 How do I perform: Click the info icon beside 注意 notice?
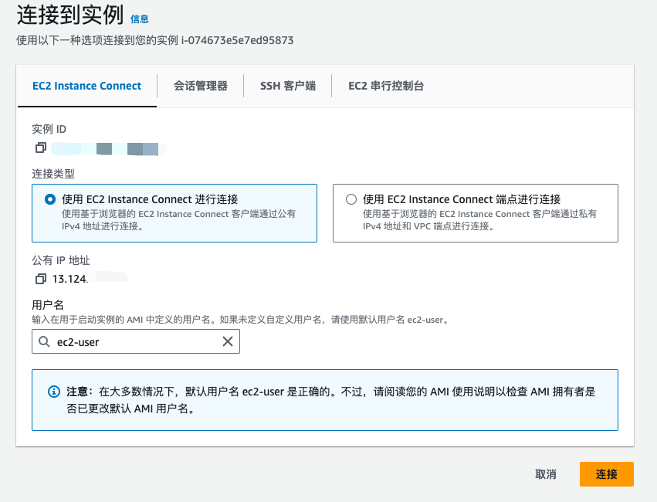[53, 392]
